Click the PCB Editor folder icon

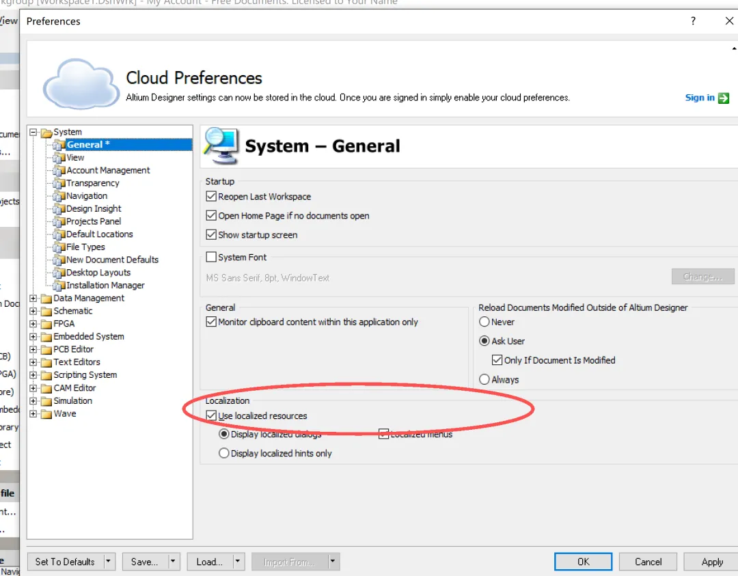pos(46,350)
